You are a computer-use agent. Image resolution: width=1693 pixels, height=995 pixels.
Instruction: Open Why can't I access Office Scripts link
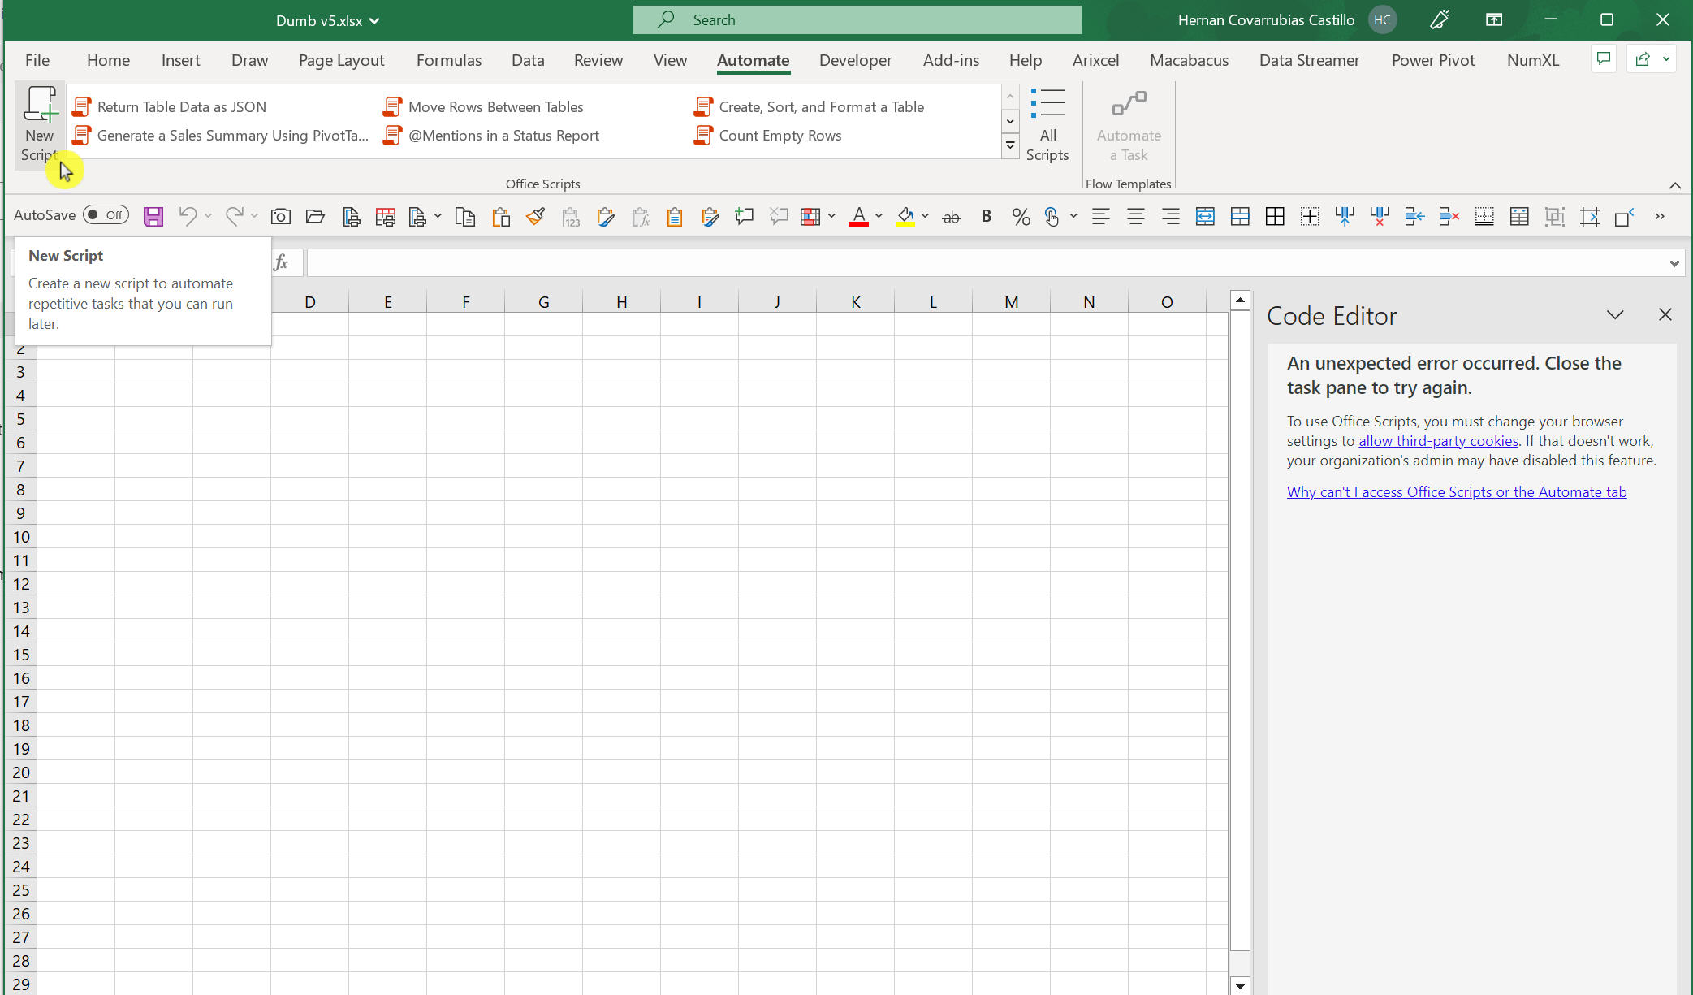pyautogui.click(x=1457, y=491)
